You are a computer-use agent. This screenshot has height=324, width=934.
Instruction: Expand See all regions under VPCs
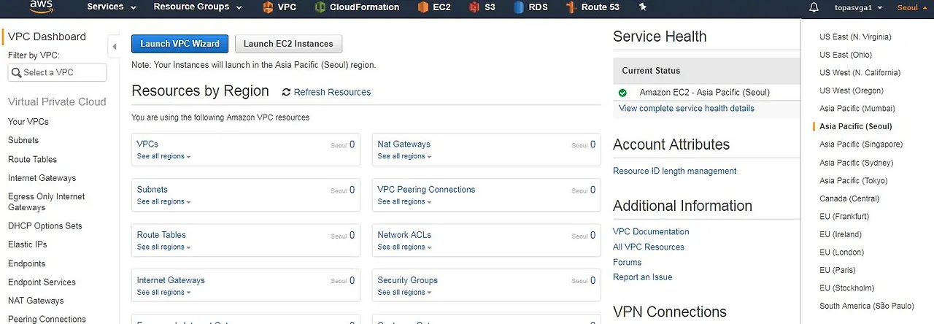(x=164, y=156)
